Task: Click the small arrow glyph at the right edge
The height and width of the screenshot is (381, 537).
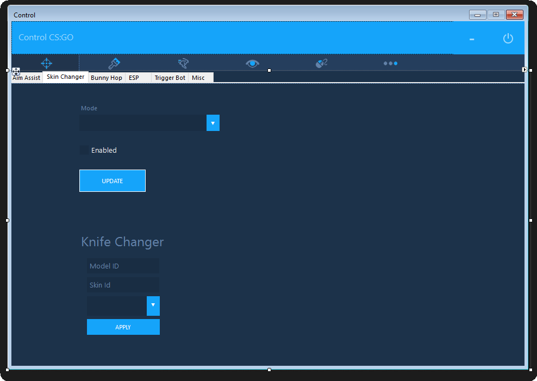Action: click(x=524, y=70)
